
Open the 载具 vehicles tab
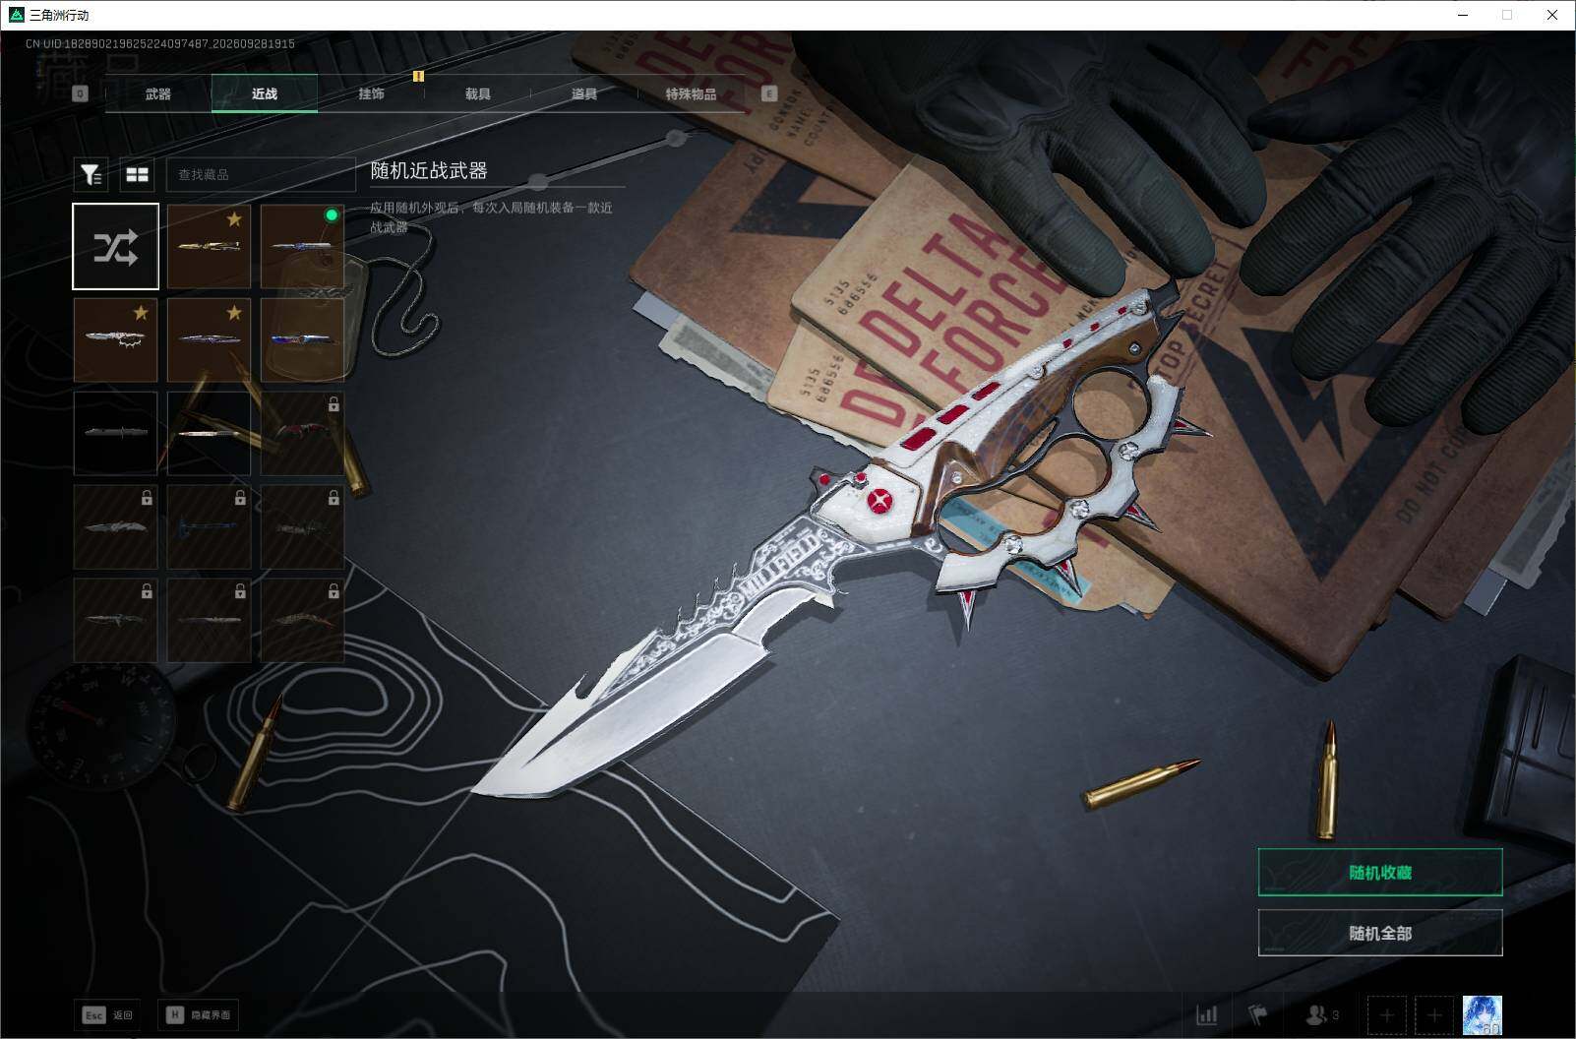[477, 93]
